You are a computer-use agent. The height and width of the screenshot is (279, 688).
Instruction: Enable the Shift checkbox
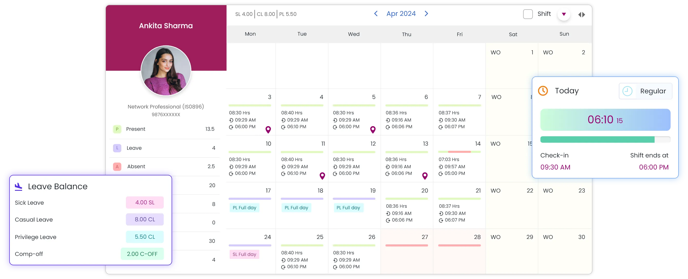(x=528, y=14)
